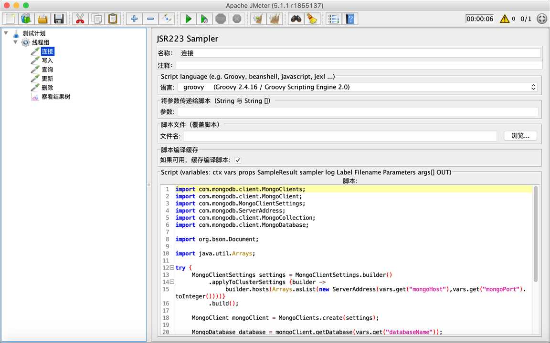Select 察看结果树 listener in tree
Image resolution: width=550 pixels, height=343 pixels.
(x=55, y=97)
